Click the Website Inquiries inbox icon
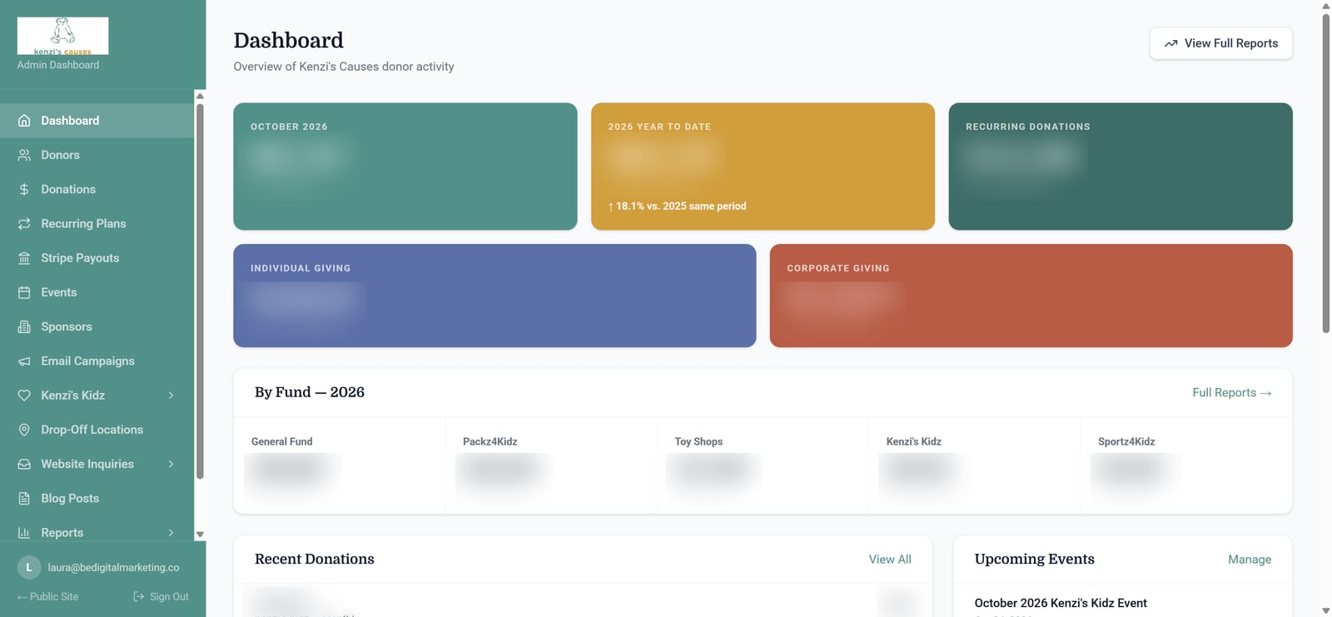 [x=24, y=464]
